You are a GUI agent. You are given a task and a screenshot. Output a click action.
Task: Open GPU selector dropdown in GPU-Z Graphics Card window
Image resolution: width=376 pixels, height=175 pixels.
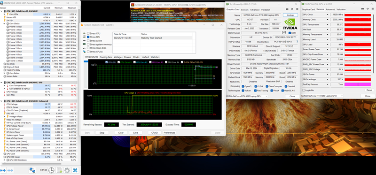coord(247,96)
